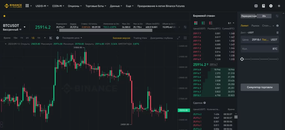Click into the Кол. quantity input field
285x130 pixels.
click(260, 49)
